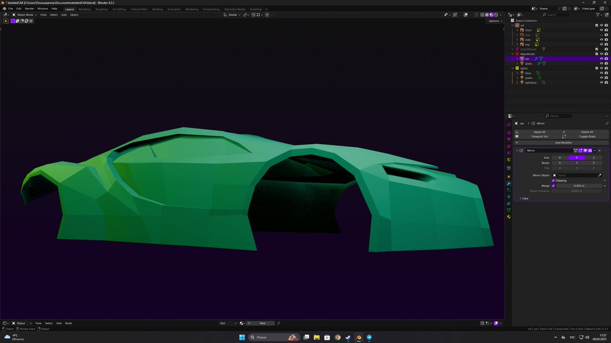Click the Viewport Vis button

pyautogui.click(x=537, y=136)
